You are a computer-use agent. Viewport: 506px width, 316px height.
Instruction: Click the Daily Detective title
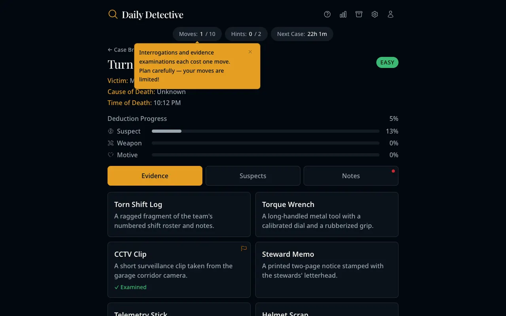click(153, 15)
